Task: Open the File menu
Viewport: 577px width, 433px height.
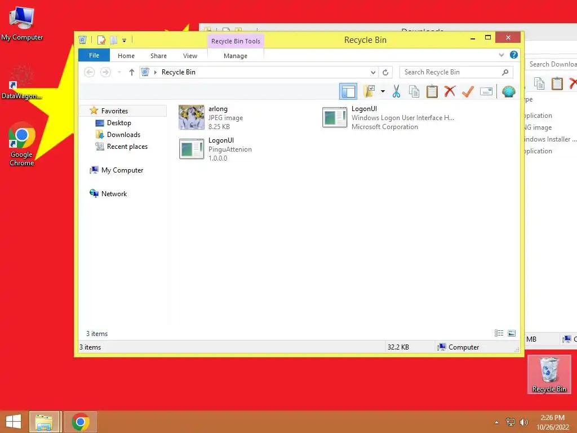Action: pos(94,55)
